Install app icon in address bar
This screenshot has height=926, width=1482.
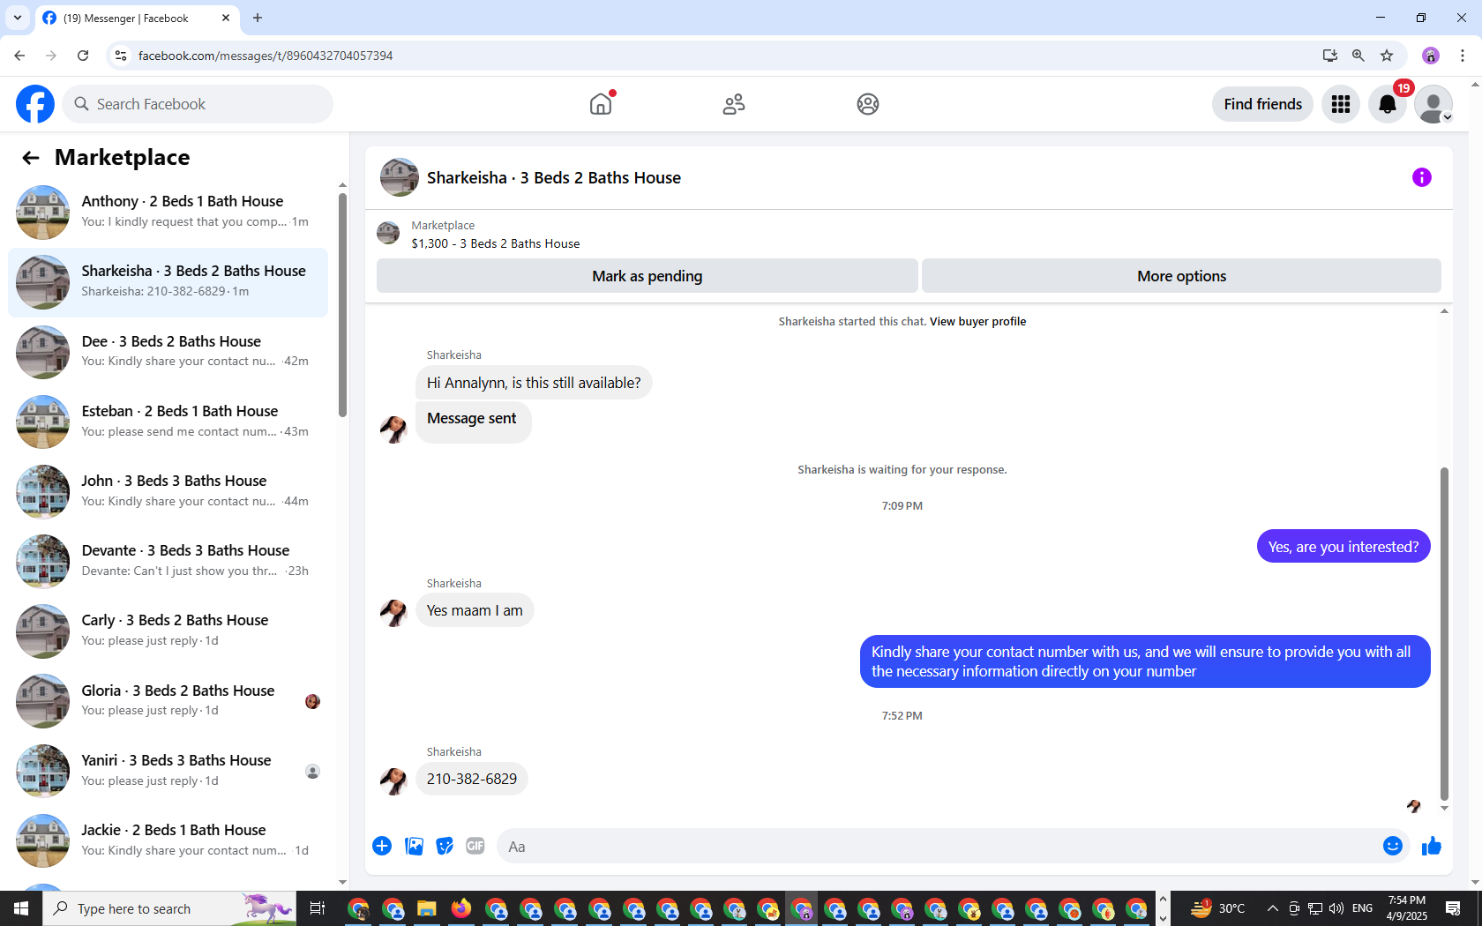point(1330,56)
